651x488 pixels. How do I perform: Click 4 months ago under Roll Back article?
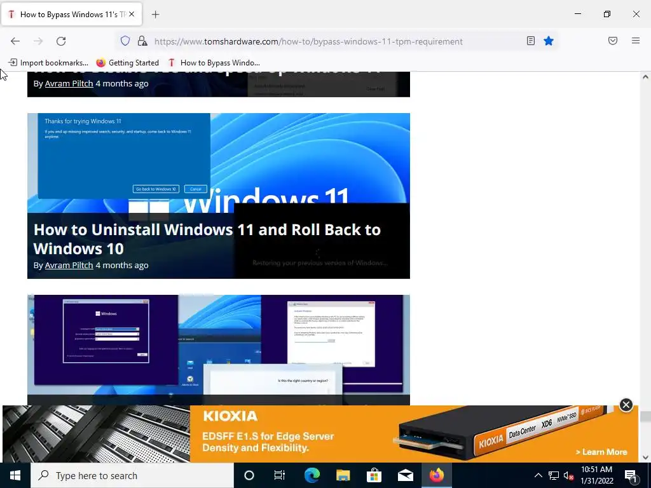pyautogui.click(x=121, y=265)
